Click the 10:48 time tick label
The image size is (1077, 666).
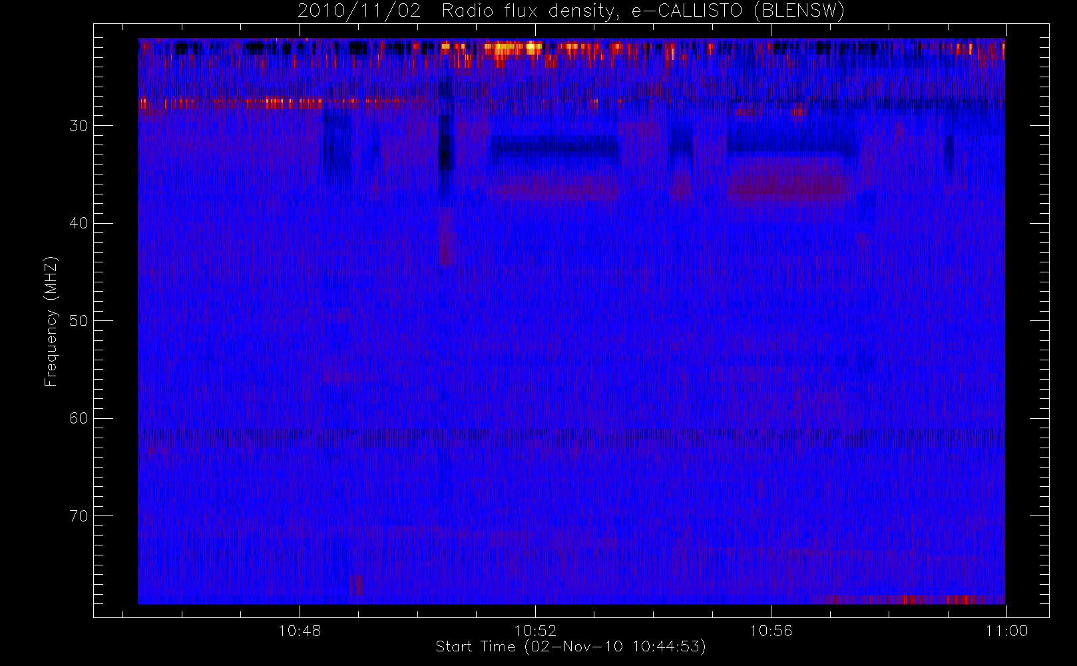click(300, 631)
